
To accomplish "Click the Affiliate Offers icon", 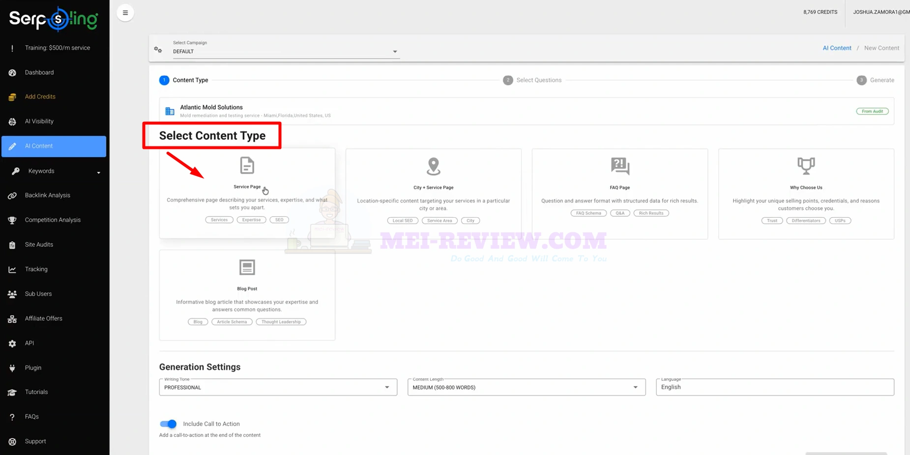I will click(12, 319).
